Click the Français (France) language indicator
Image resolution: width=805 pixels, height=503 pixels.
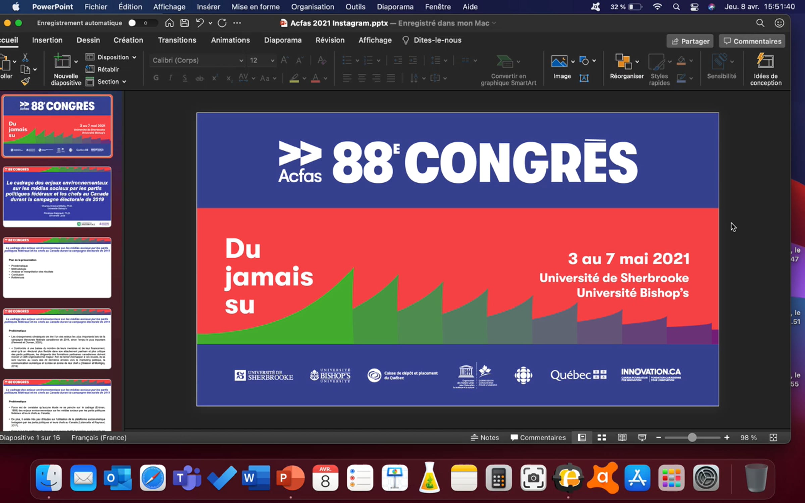(99, 437)
